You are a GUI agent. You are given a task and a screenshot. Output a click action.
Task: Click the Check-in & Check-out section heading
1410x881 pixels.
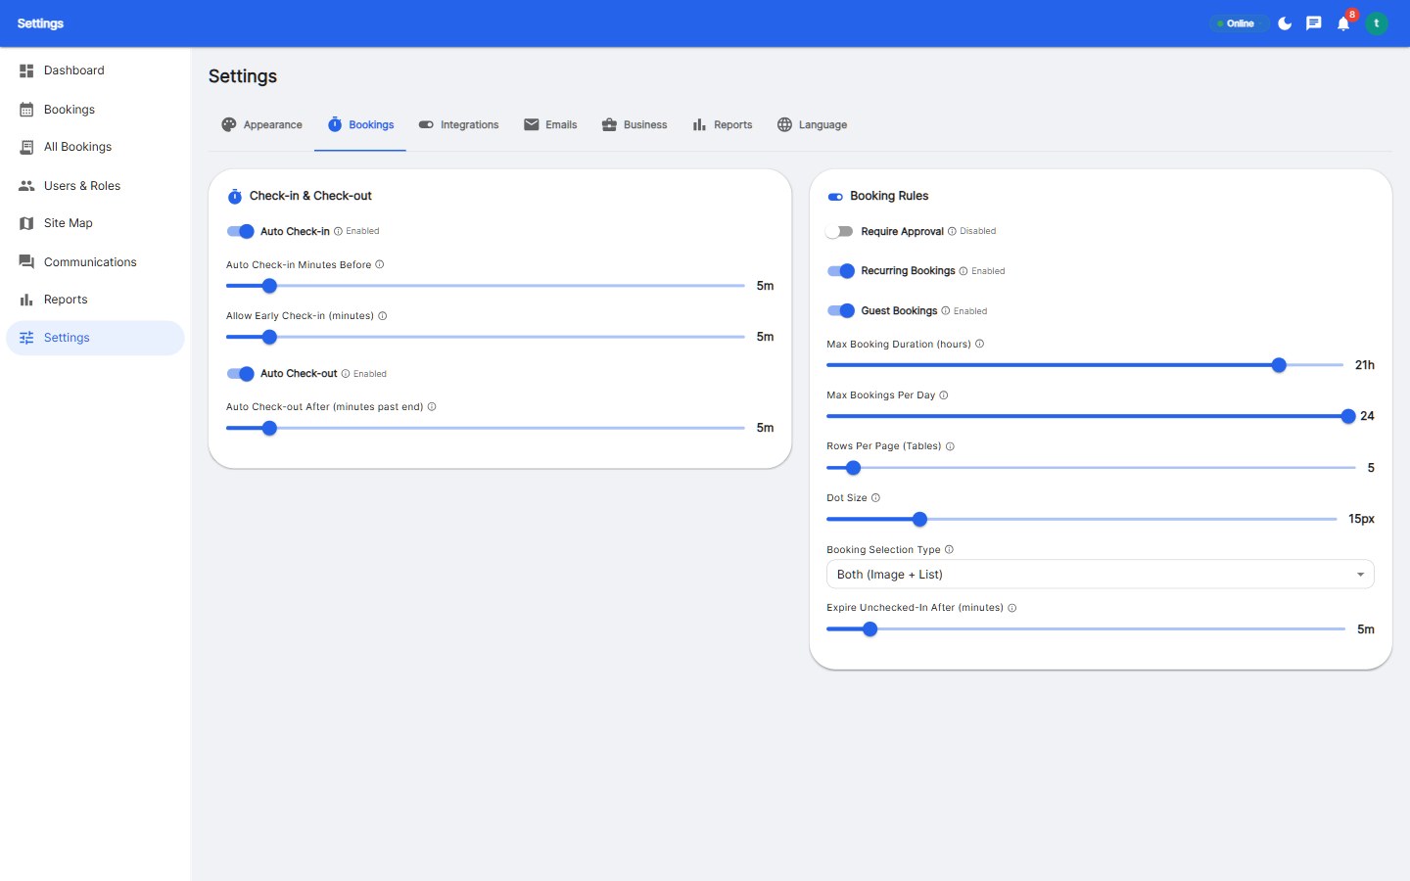[x=310, y=196]
